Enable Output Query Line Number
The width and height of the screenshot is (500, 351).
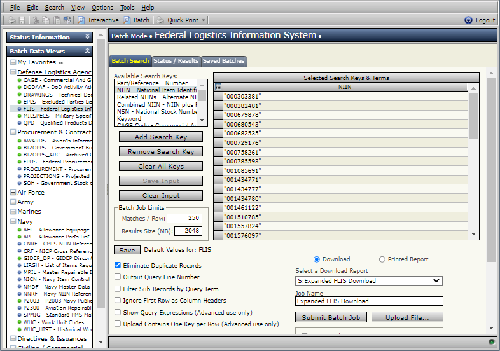coord(118,277)
